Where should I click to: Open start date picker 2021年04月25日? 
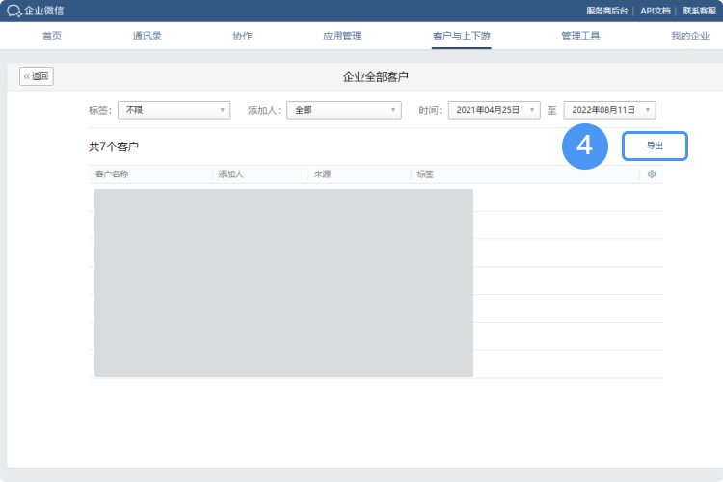[494, 110]
